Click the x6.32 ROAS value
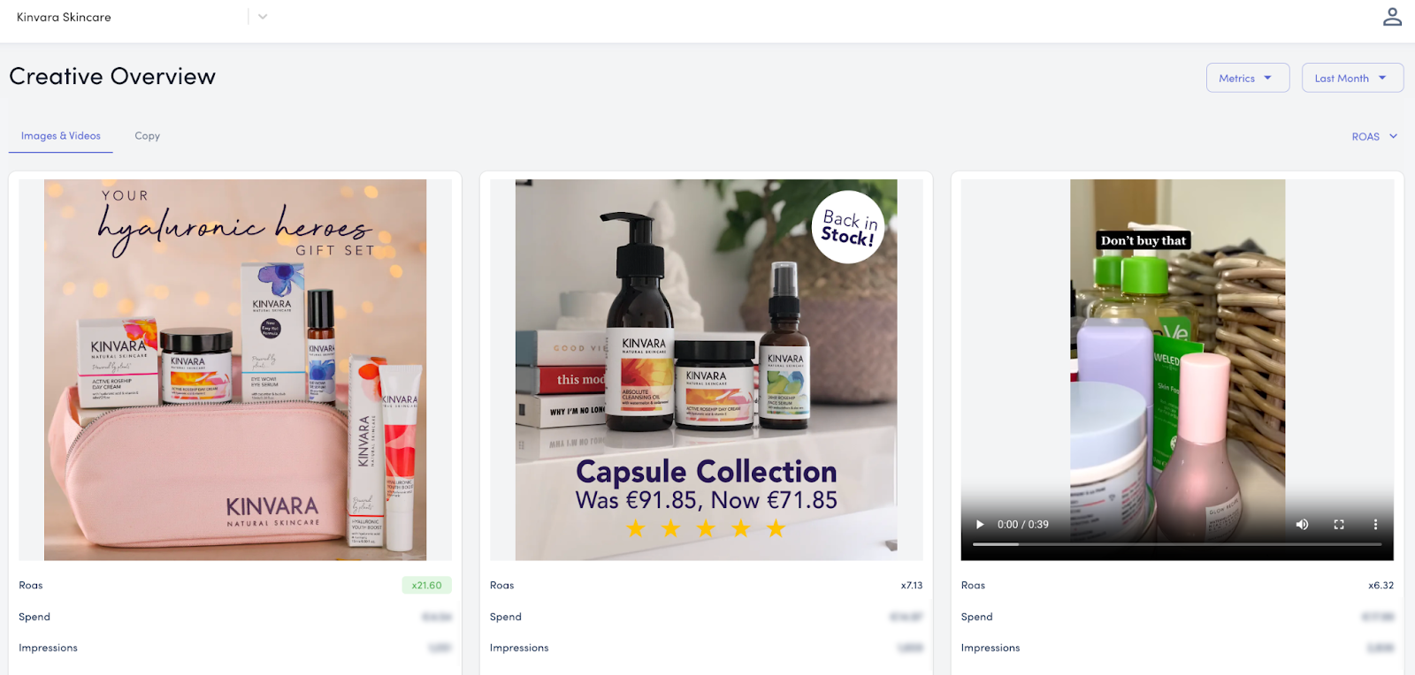 click(1381, 585)
